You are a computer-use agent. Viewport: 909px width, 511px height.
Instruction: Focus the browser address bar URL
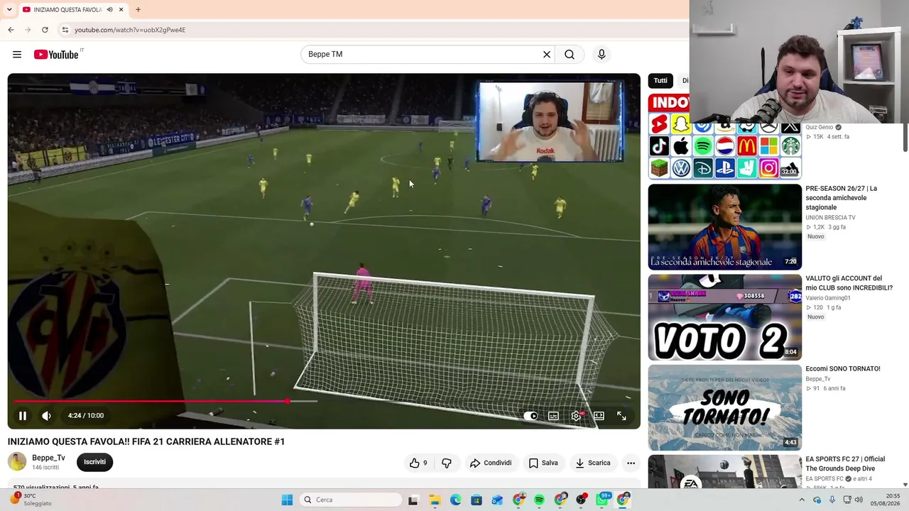(x=130, y=30)
